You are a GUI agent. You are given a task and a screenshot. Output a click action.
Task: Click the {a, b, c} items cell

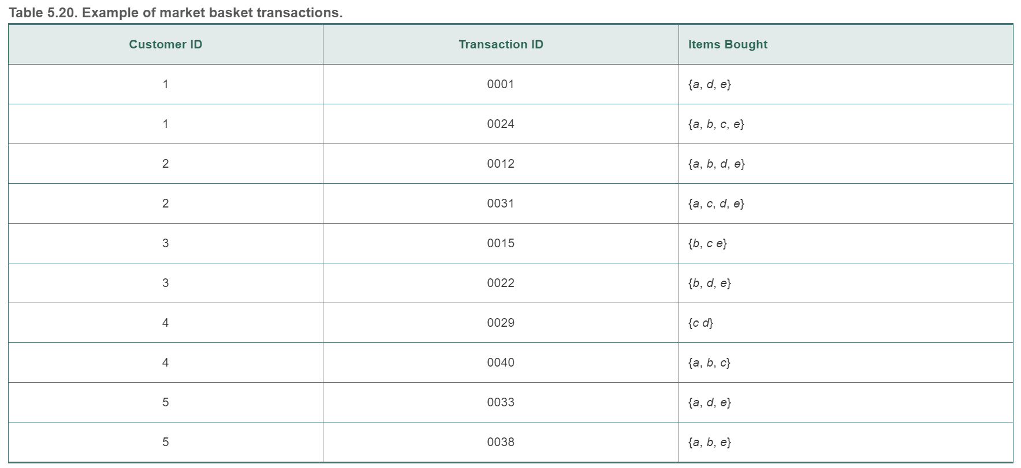(845, 363)
